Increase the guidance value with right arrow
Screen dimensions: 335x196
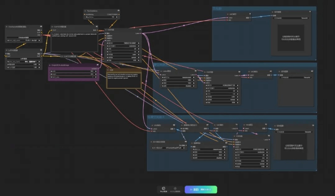[x=118, y=17]
